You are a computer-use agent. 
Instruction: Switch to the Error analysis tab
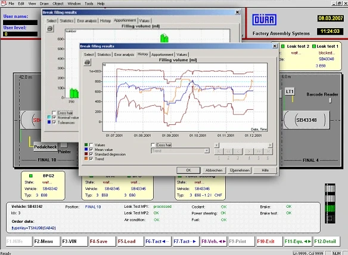click(x=124, y=54)
